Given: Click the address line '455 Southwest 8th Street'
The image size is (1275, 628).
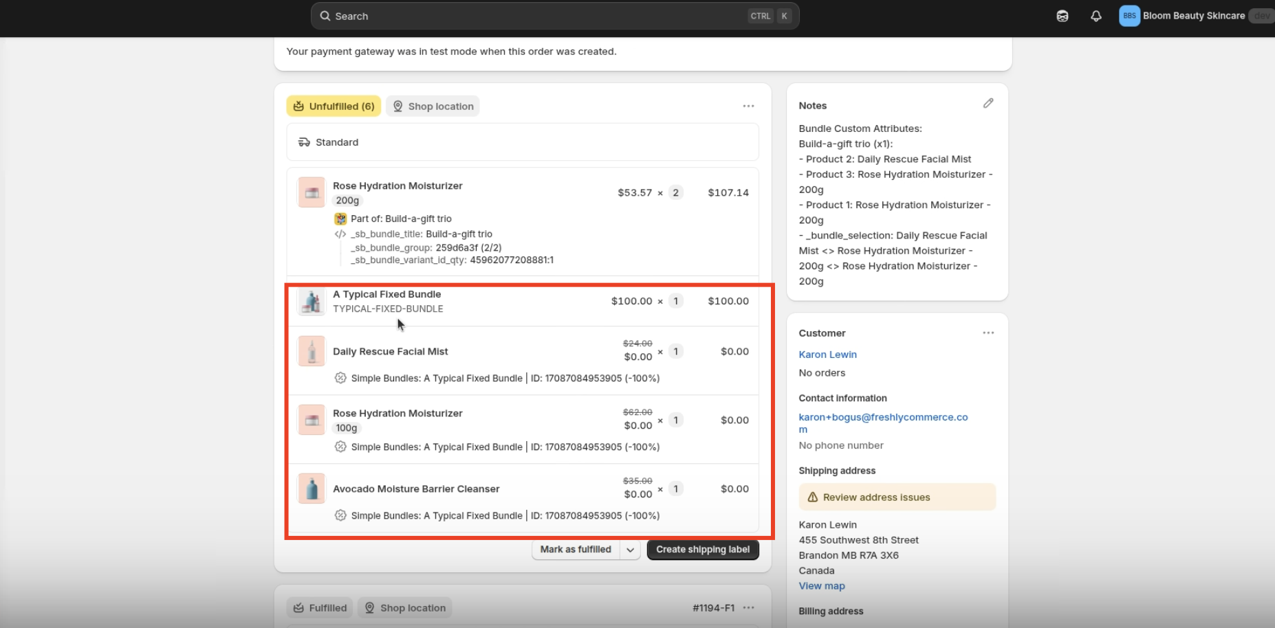Looking at the screenshot, I should [x=858, y=540].
